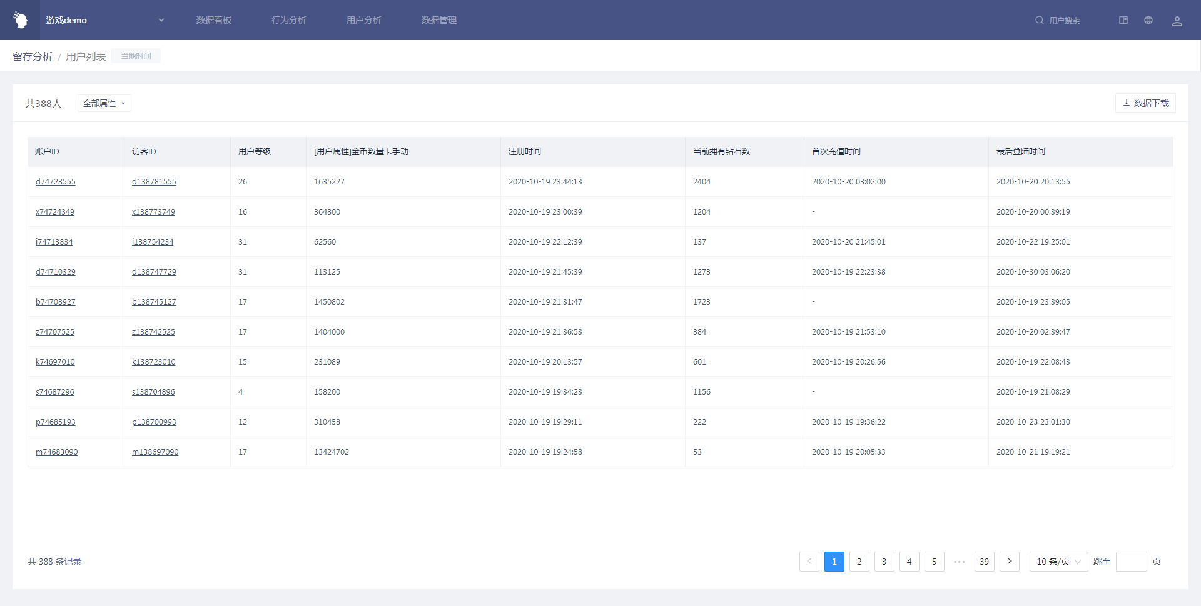Open the 行为分析 menu
Screen dimensions: 1201x606
[x=289, y=20]
